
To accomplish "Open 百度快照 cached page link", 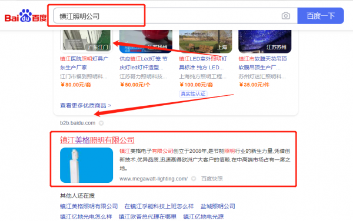I will (x=212, y=179).
